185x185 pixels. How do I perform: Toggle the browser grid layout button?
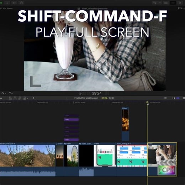tap(166, 3)
